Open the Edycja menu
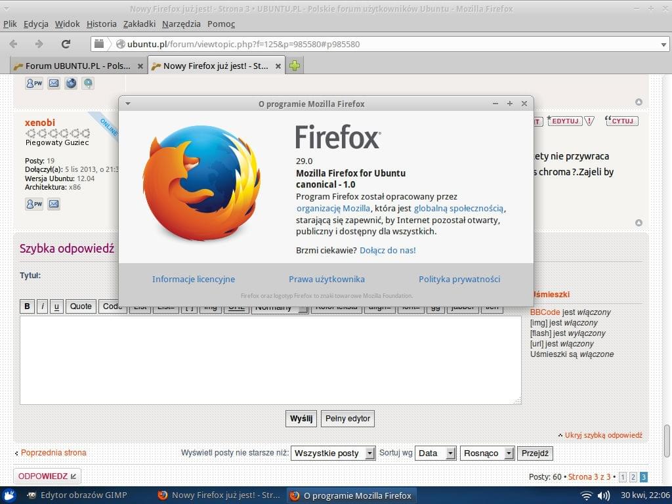Viewport: 672px width, 504px height. point(36,24)
